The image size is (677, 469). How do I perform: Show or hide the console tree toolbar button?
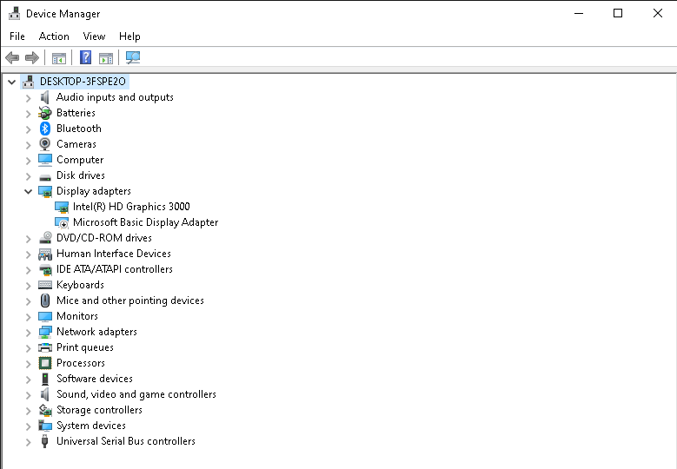click(x=59, y=58)
